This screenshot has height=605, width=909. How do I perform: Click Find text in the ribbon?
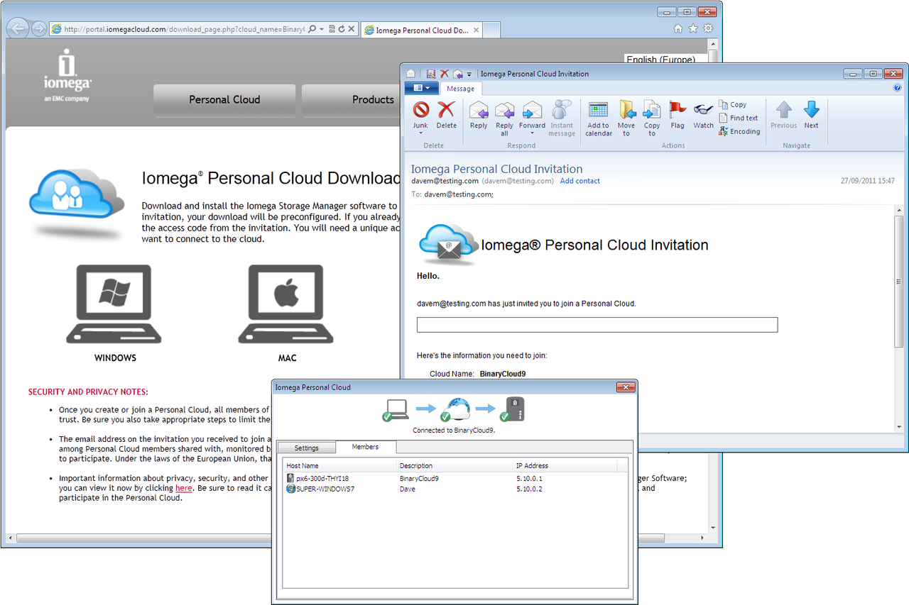coord(739,118)
